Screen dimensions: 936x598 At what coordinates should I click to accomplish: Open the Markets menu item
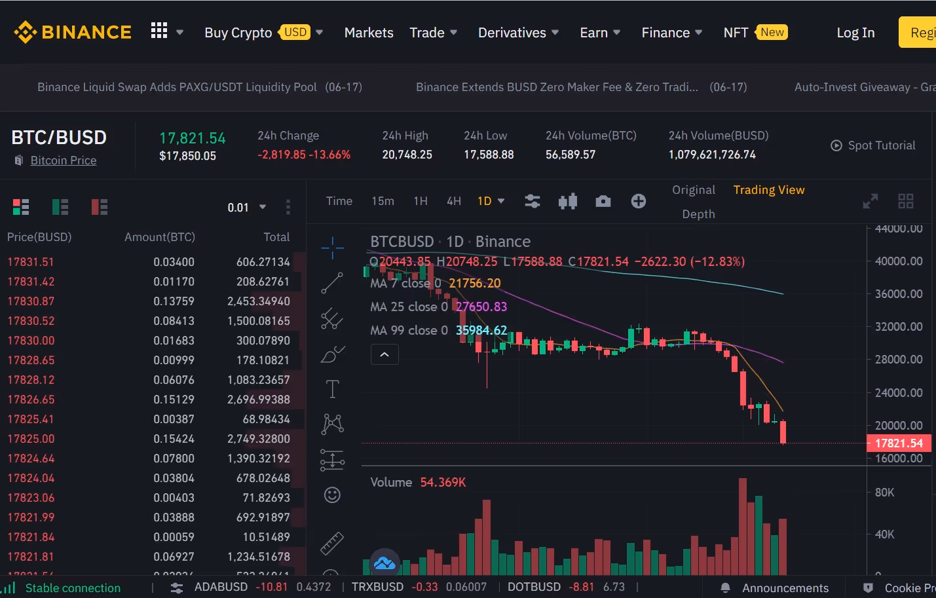pos(369,33)
